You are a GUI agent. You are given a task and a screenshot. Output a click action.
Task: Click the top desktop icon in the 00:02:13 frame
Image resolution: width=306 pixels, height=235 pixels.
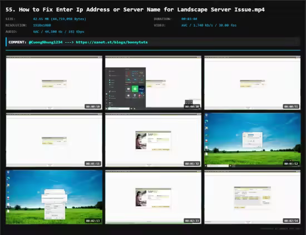(8, 172)
